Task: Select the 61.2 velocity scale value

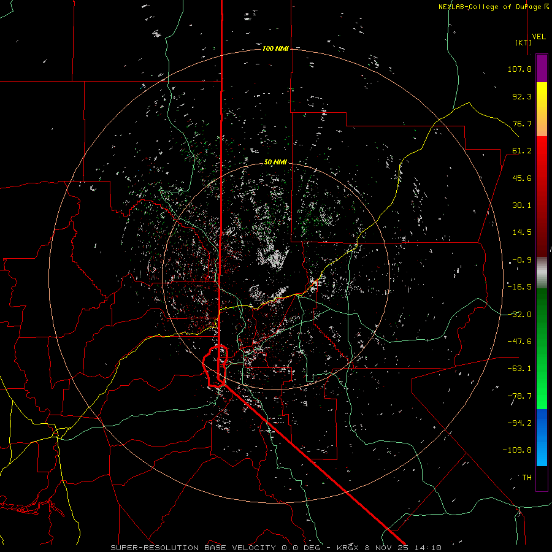Action: [522, 151]
